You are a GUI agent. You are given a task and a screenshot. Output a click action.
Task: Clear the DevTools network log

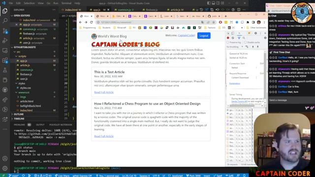233,38
